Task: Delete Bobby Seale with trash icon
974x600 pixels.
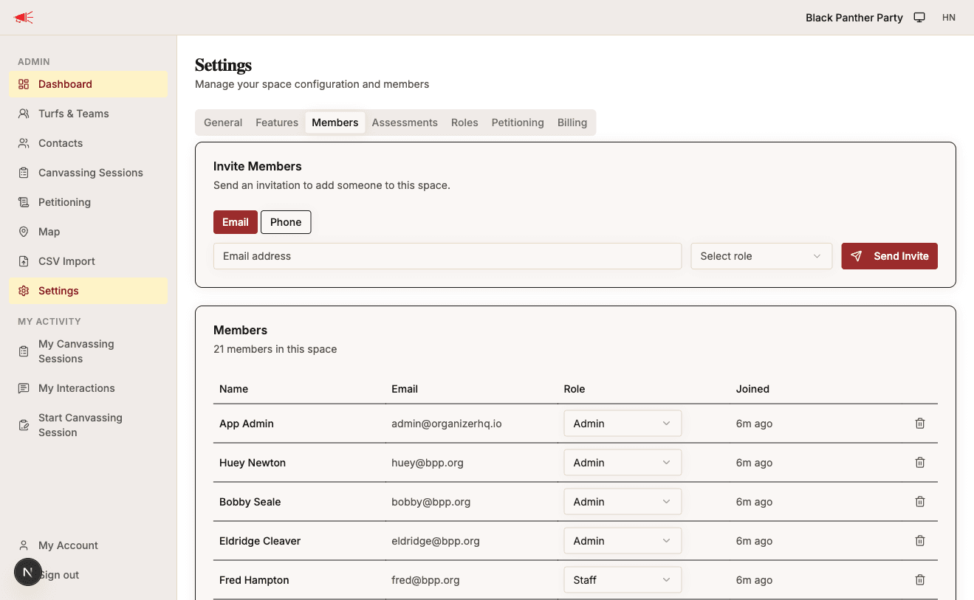Action: (920, 502)
